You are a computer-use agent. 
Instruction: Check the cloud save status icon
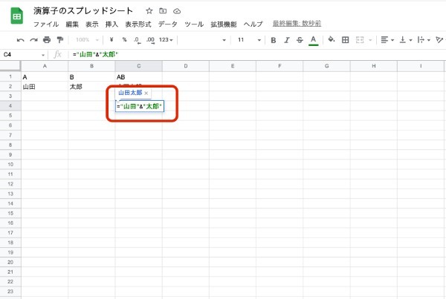point(177,11)
